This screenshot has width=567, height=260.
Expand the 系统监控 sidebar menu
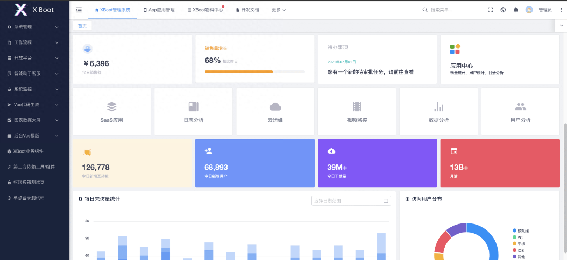pos(34,89)
